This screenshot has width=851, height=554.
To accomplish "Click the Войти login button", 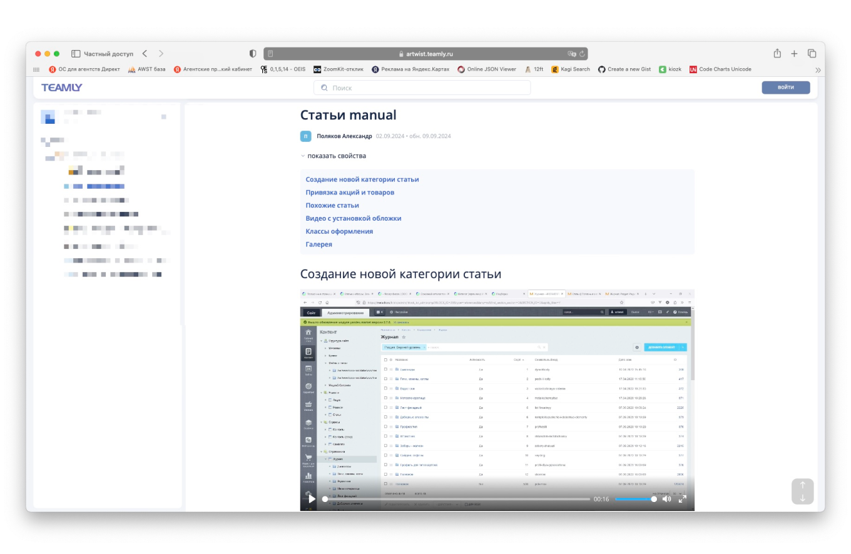I will (786, 88).
